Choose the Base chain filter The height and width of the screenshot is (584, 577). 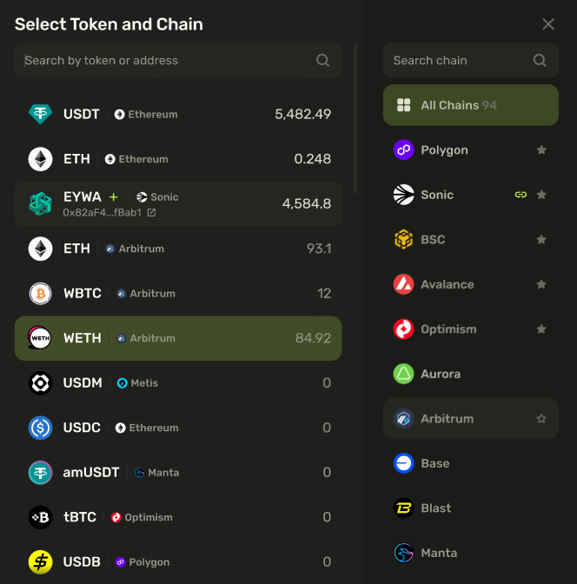click(435, 463)
